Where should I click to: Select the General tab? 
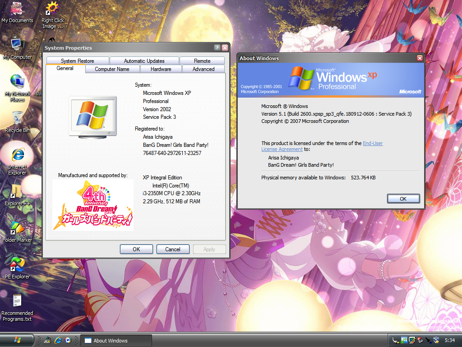65,68
